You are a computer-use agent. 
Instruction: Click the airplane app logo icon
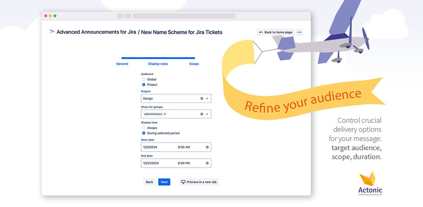point(52,32)
